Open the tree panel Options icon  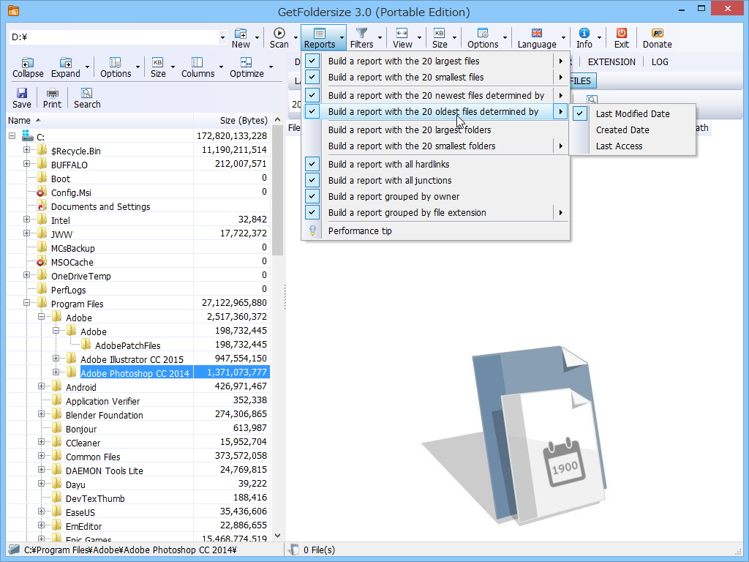click(115, 63)
